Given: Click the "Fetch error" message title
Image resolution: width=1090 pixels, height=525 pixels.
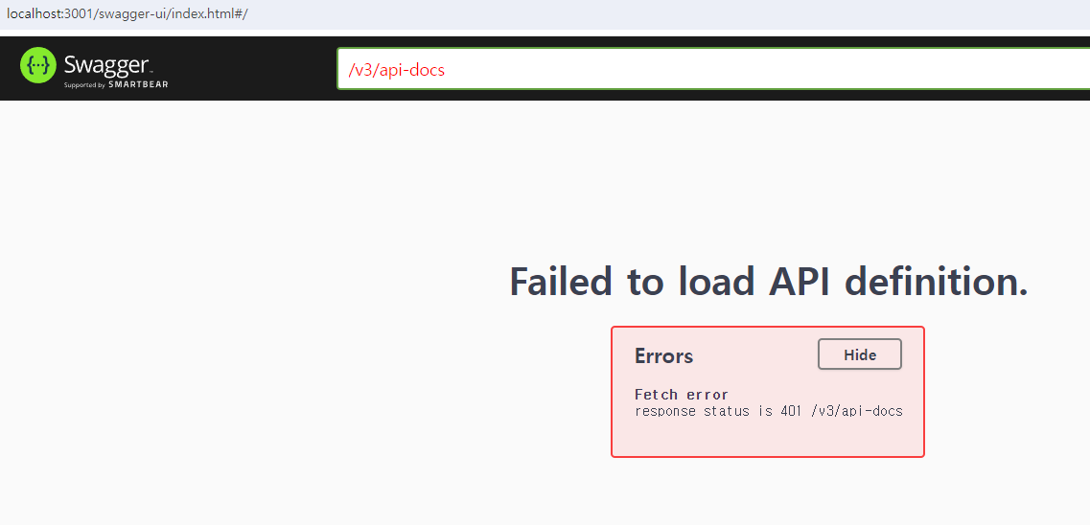Looking at the screenshot, I should pos(682,395).
